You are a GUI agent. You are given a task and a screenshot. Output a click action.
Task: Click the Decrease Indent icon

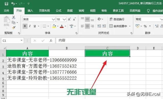click(x=99, y=26)
